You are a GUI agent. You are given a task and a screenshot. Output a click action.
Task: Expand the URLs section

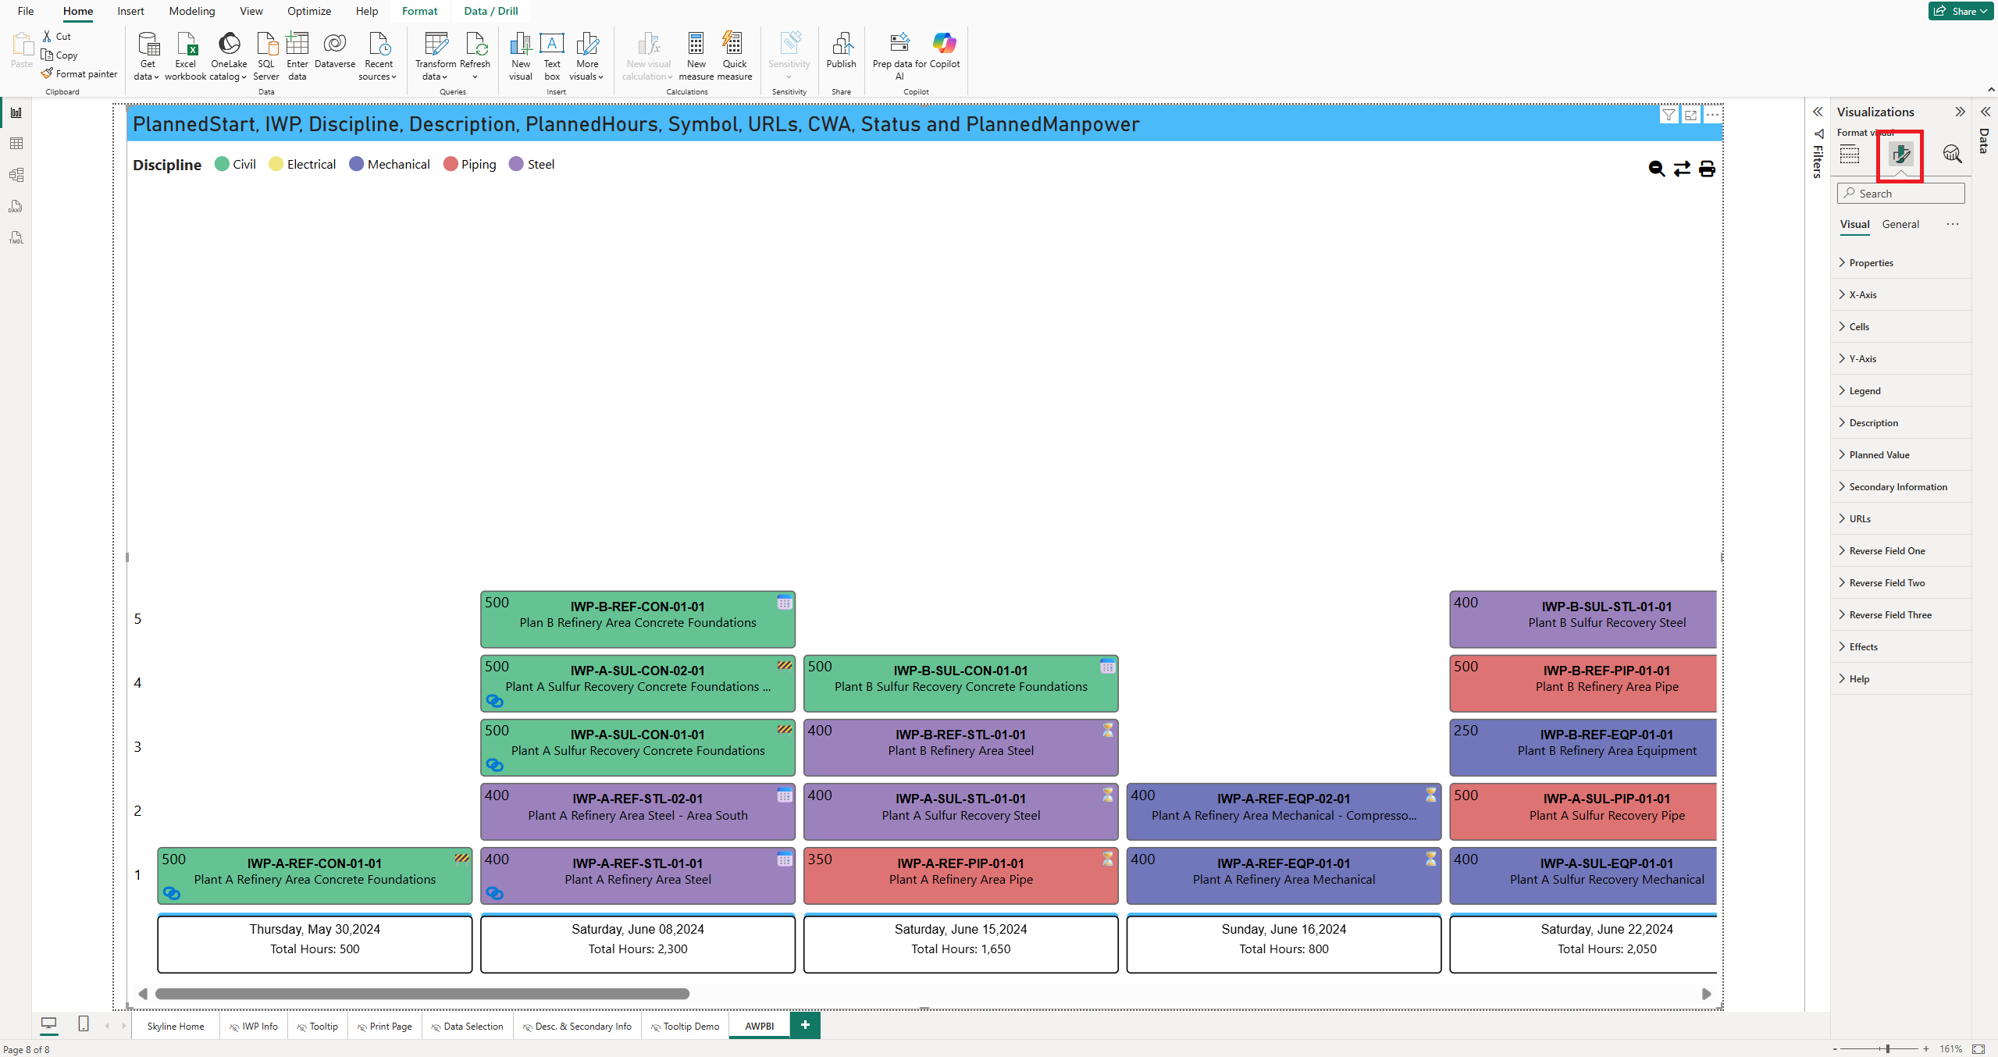(x=1900, y=519)
